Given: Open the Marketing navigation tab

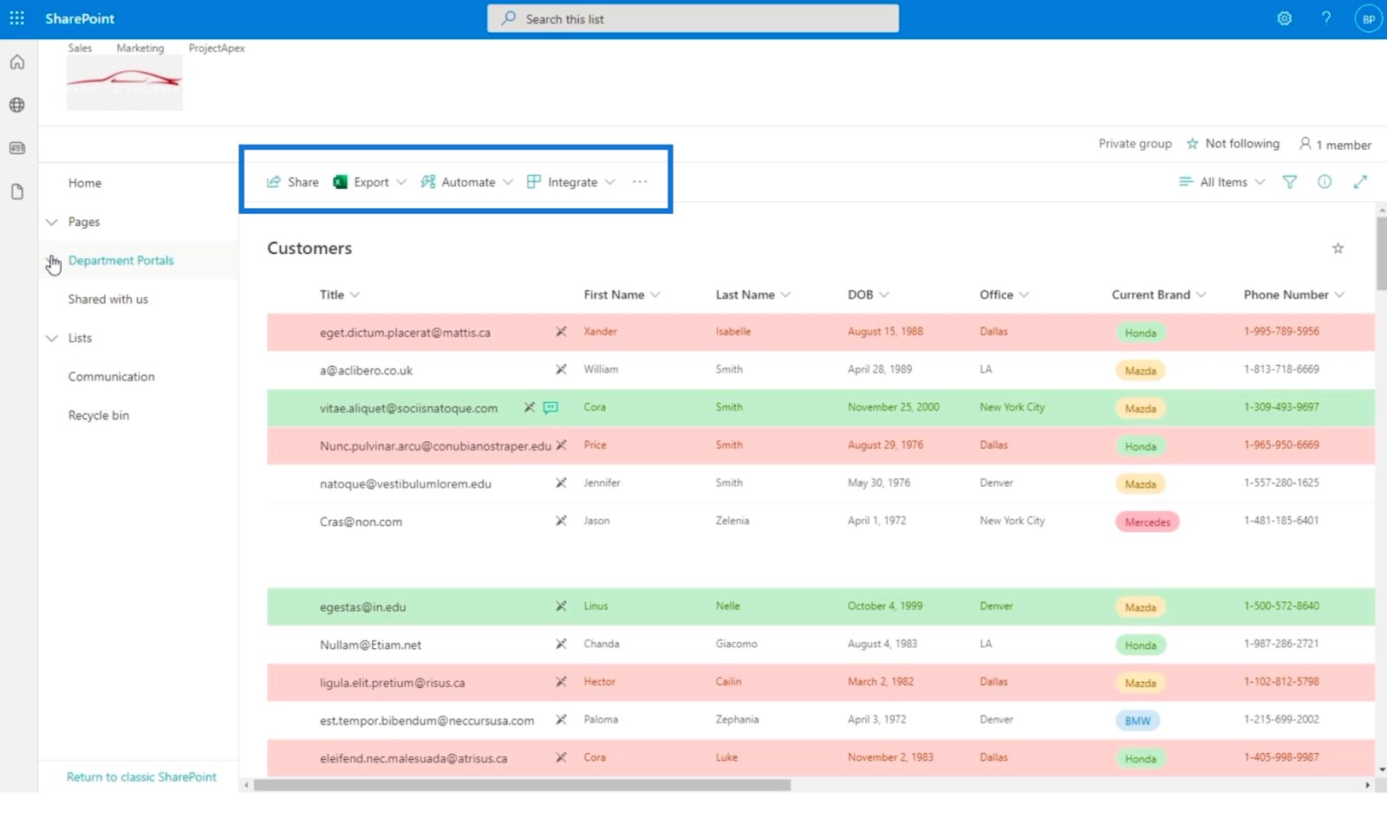Looking at the screenshot, I should (x=140, y=49).
